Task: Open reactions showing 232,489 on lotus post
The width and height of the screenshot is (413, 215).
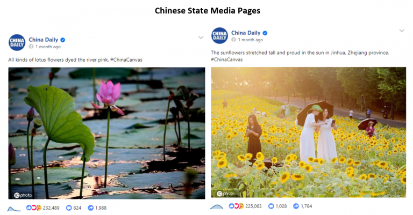Action: pyautogui.click(x=42, y=208)
